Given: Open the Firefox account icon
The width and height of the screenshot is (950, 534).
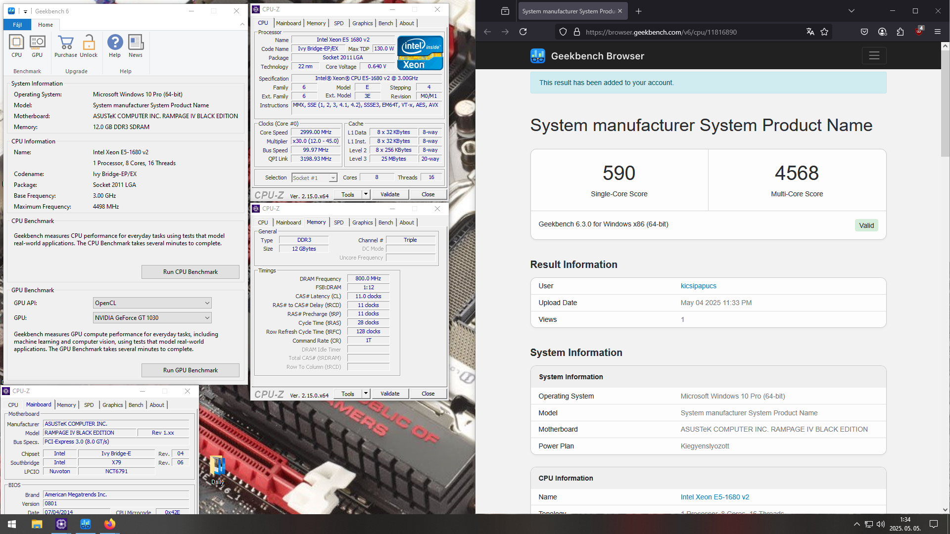Looking at the screenshot, I should 882,32.
